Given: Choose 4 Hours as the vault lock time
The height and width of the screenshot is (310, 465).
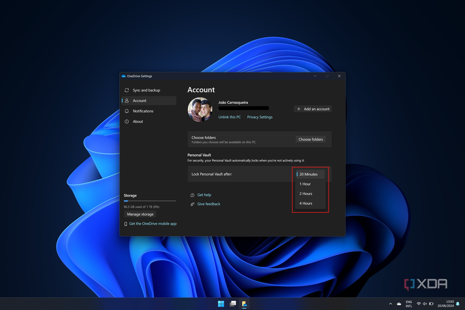Looking at the screenshot, I should (305, 203).
